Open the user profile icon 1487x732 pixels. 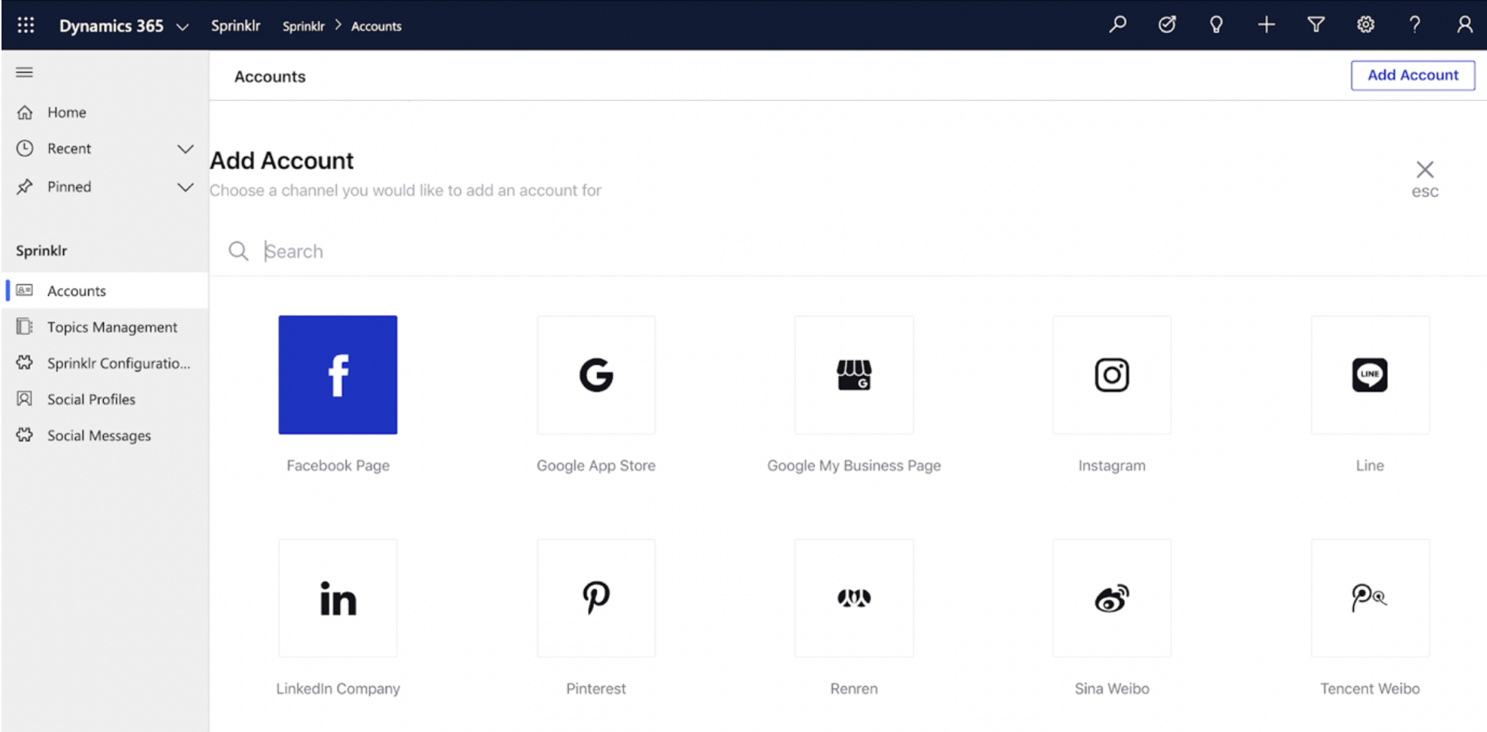pyautogui.click(x=1464, y=25)
